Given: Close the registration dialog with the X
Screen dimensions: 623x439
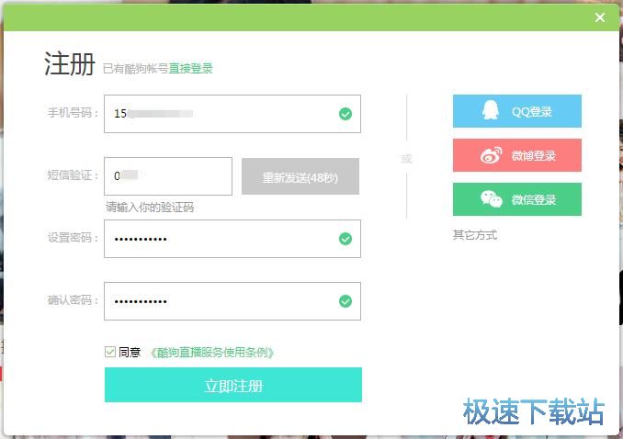Looking at the screenshot, I should pos(599,17).
